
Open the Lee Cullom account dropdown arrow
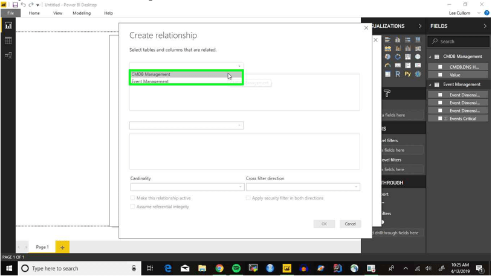(479, 13)
